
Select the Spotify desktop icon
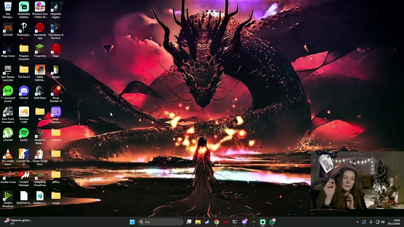tap(24, 135)
